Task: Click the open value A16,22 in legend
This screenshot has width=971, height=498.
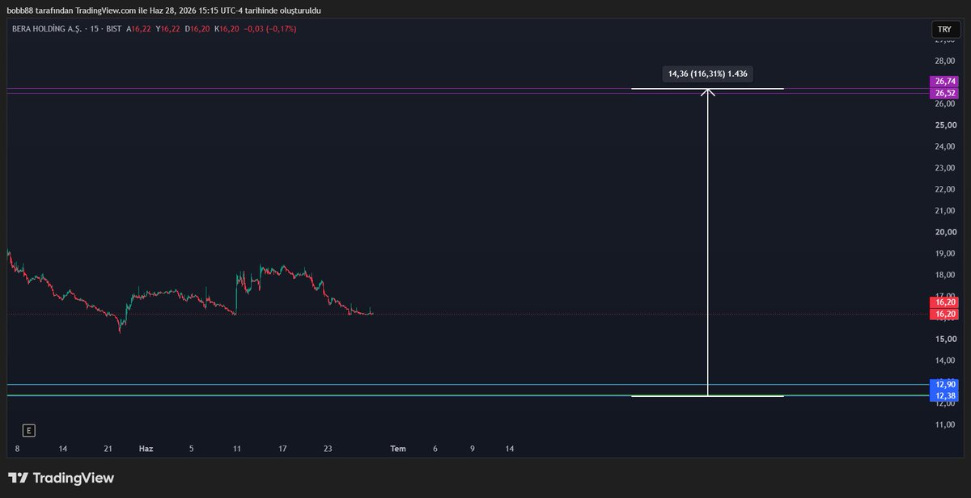Action: (x=140, y=28)
